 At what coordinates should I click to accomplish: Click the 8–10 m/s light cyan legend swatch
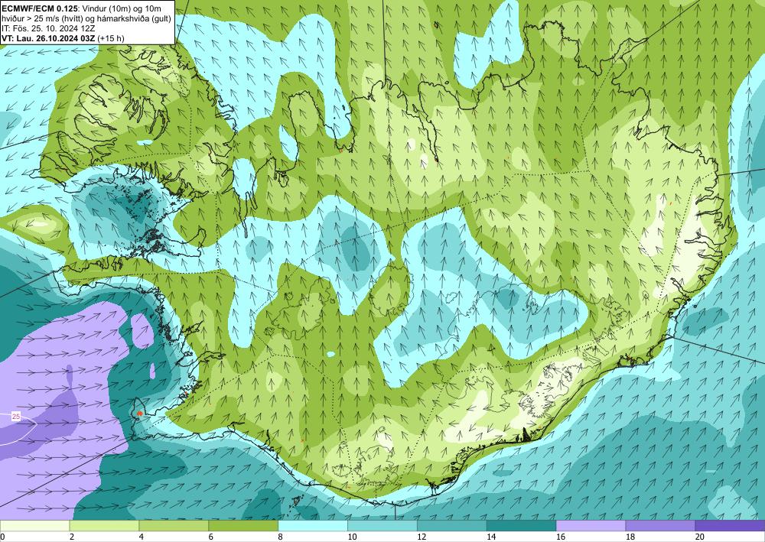tap(313, 526)
